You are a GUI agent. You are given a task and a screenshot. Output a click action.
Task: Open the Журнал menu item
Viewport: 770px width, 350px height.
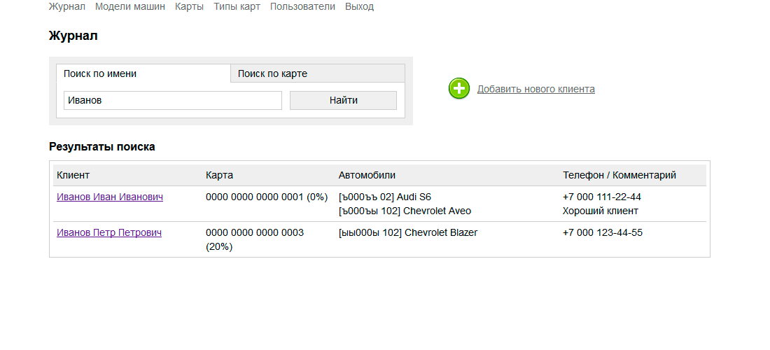click(x=66, y=6)
